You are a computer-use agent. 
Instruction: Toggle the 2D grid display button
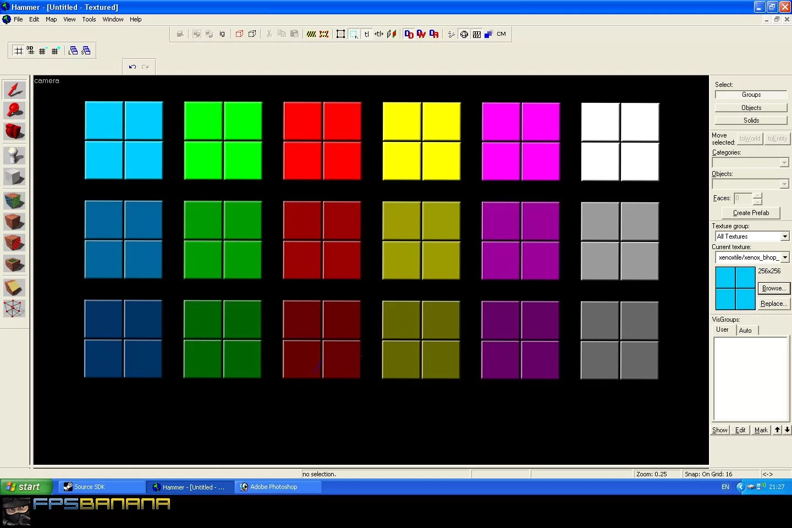tap(18, 51)
